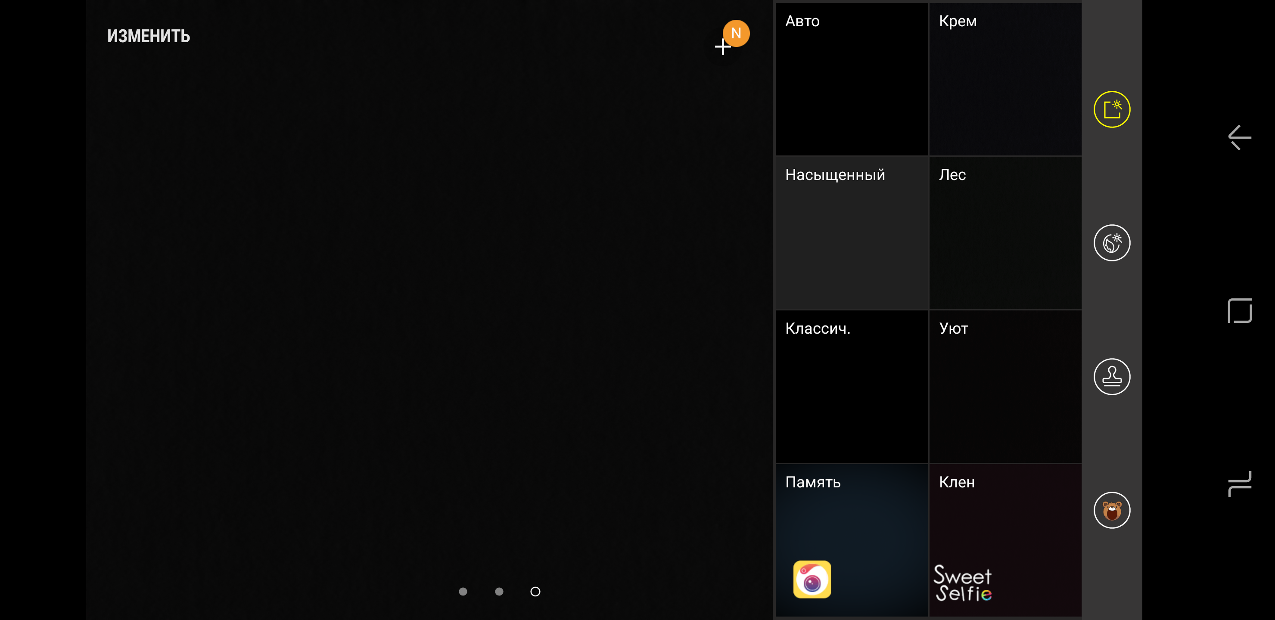The height and width of the screenshot is (620, 1275).
Task: Tap the Android back navigation arrow
Action: coord(1239,137)
